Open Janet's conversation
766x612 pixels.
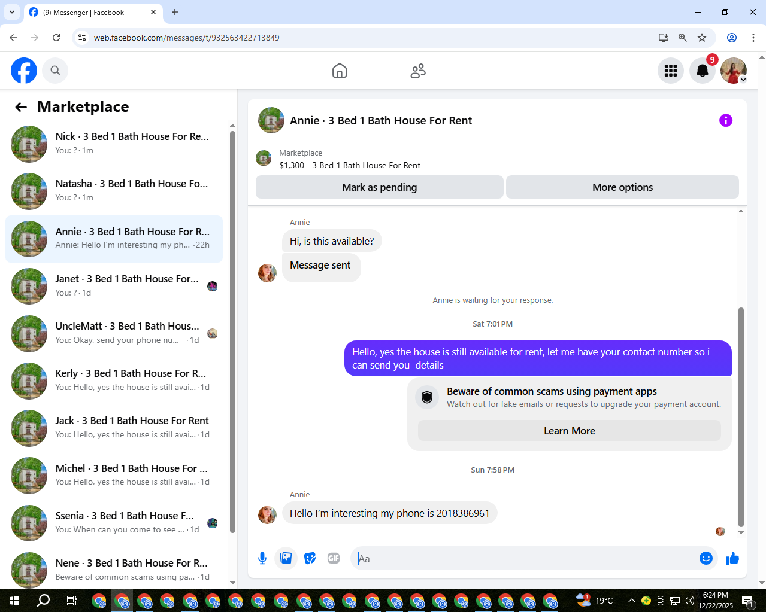coord(114,286)
